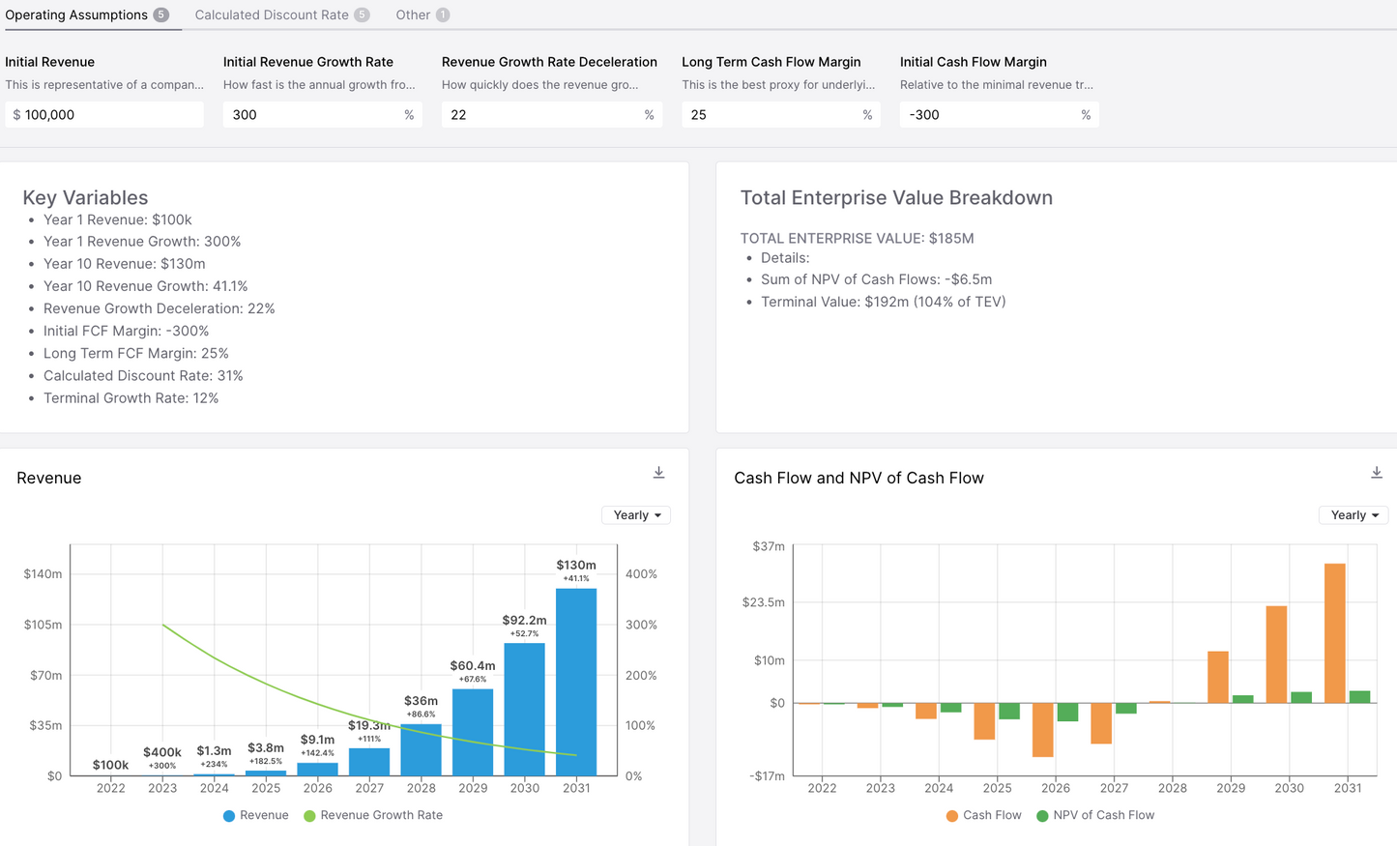Download the Cash Flow chart
Viewport: 1397px width, 846px height.
tap(1377, 472)
